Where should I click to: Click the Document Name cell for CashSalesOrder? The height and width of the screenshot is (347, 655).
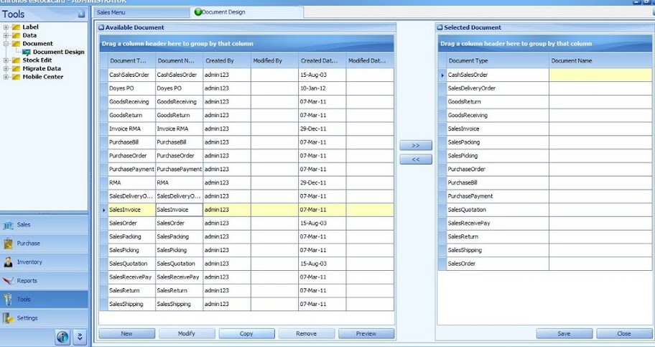pos(600,75)
